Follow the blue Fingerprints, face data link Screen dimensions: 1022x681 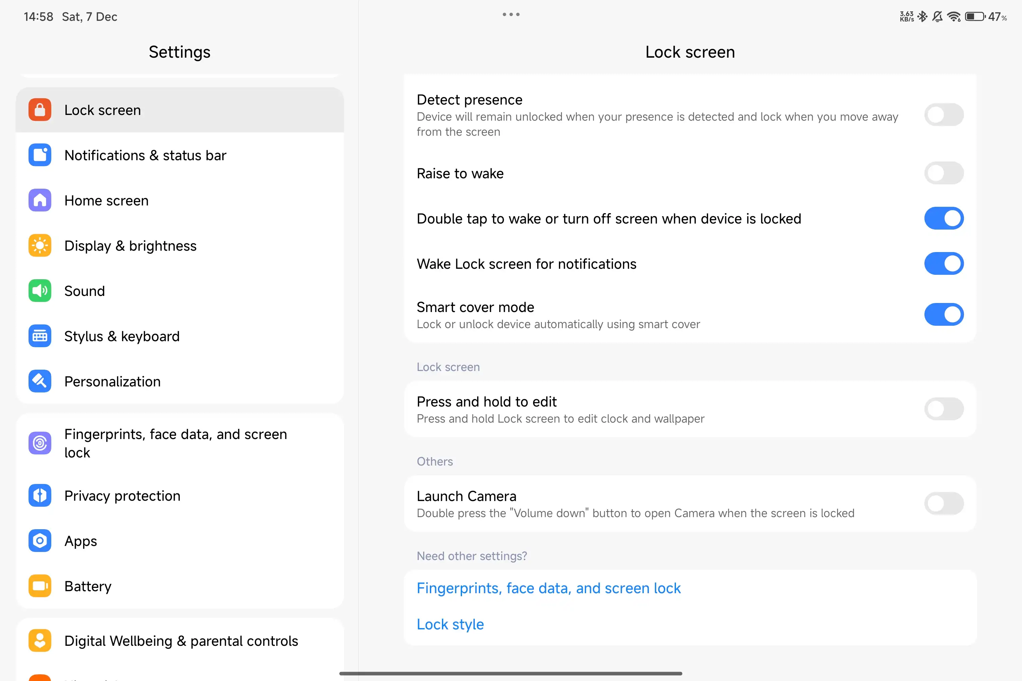[x=548, y=588]
